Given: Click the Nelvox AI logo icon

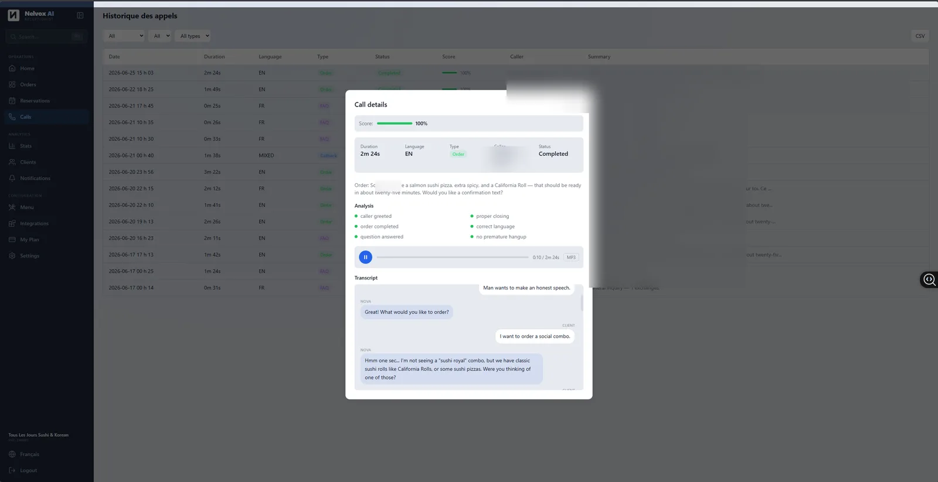Looking at the screenshot, I should [x=13, y=15].
